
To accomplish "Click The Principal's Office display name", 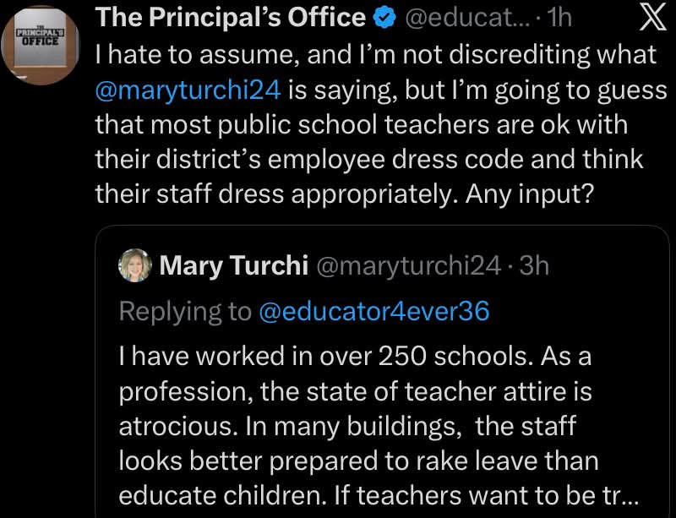I will point(230,18).
